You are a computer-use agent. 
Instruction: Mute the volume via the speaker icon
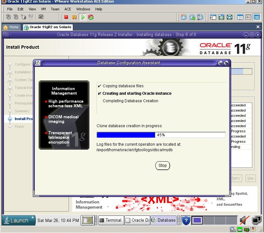245,220
